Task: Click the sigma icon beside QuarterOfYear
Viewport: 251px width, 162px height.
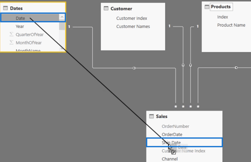Action: tap(11, 34)
